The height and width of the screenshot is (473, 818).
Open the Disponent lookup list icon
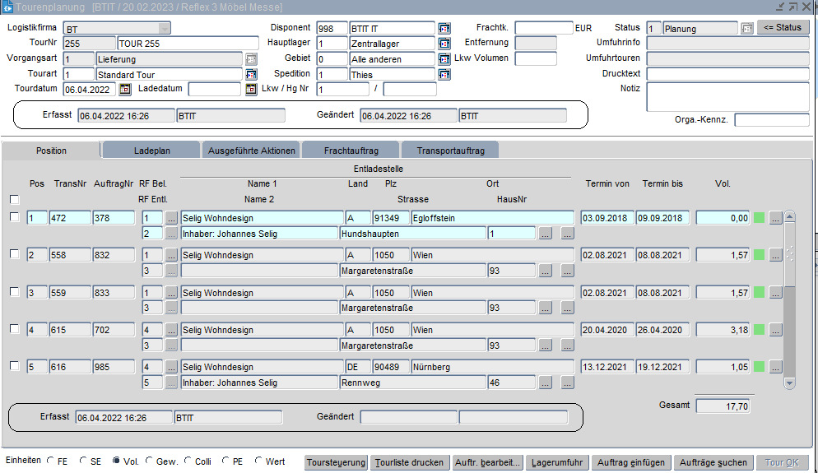click(444, 29)
